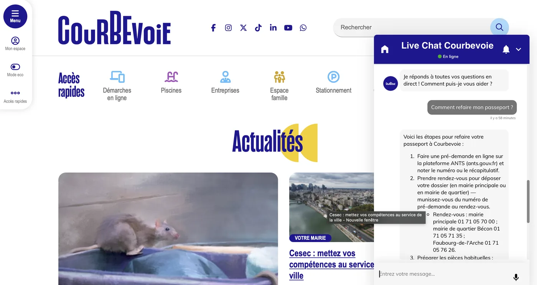
Task: Open the Piscines quick access
Action: tap(171, 82)
